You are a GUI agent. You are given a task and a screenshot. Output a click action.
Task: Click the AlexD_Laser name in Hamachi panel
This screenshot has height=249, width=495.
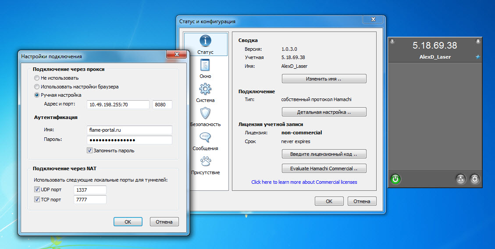tap(434, 57)
